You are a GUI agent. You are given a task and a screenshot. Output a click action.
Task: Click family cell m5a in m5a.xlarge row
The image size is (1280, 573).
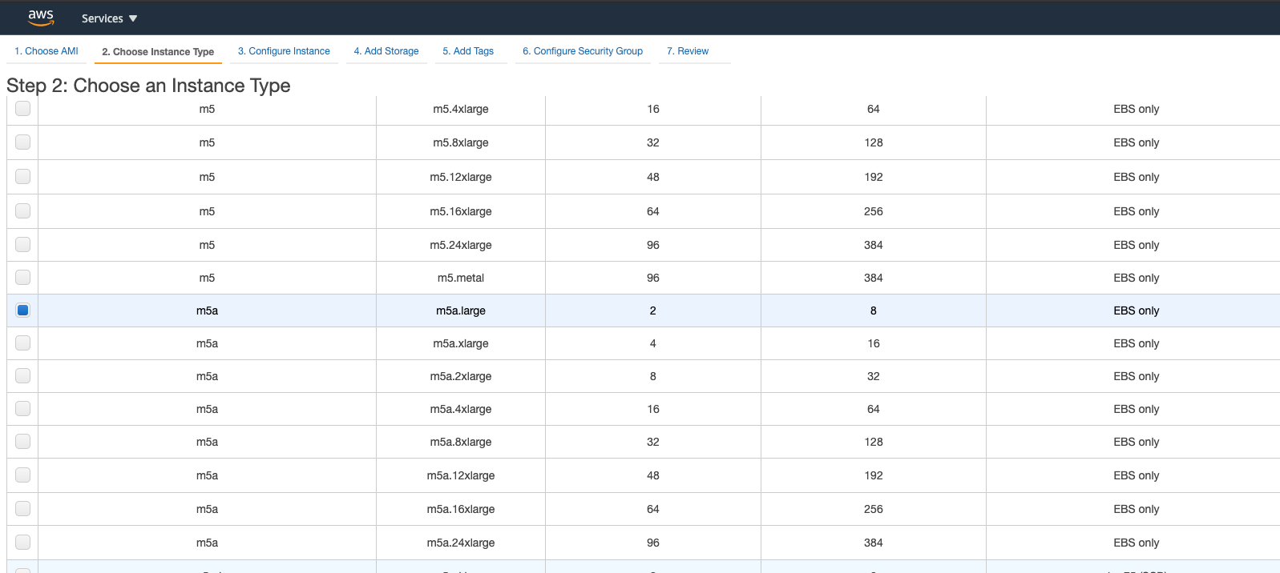click(x=207, y=343)
